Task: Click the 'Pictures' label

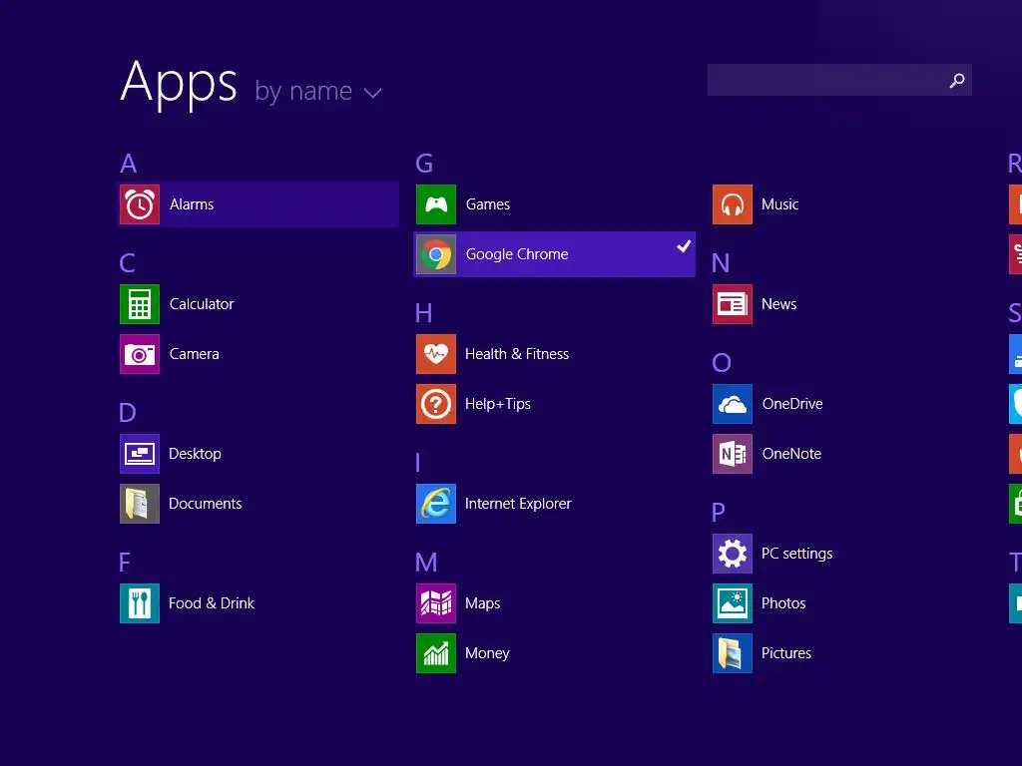Action: pyautogui.click(x=786, y=653)
